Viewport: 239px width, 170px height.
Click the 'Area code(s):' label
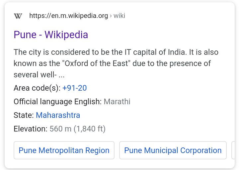click(37, 88)
